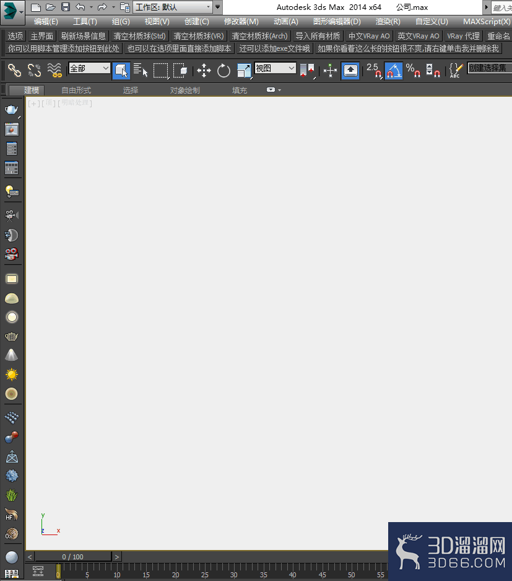This screenshot has height=581, width=512.
Task: Click the time slider 0 / 100
Action: click(x=73, y=557)
